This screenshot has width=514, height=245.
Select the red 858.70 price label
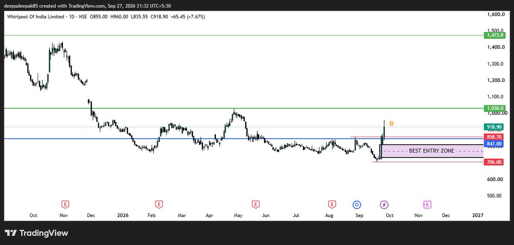pos(493,137)
